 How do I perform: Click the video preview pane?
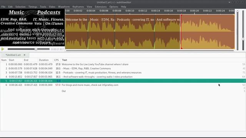coord(32,28)
